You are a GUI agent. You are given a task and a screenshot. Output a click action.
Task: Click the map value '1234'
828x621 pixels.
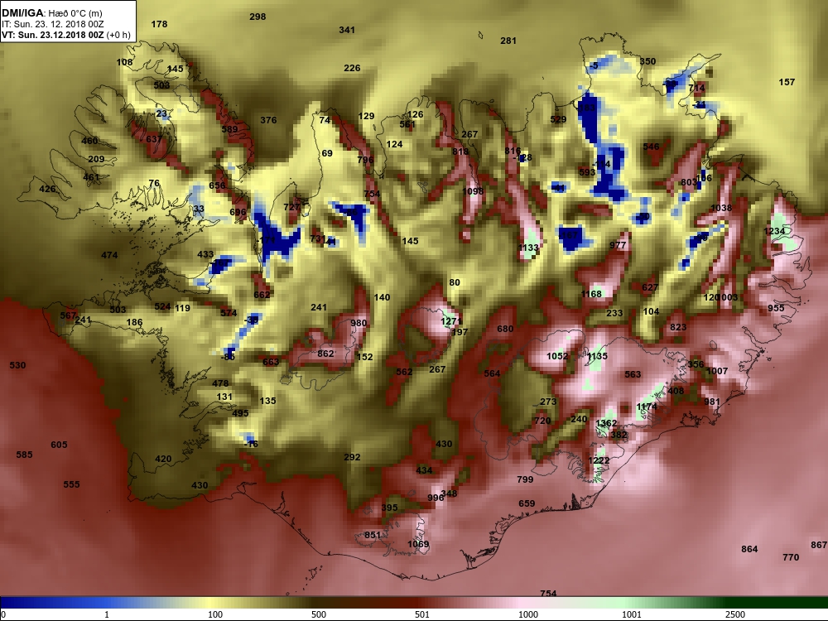774,231
